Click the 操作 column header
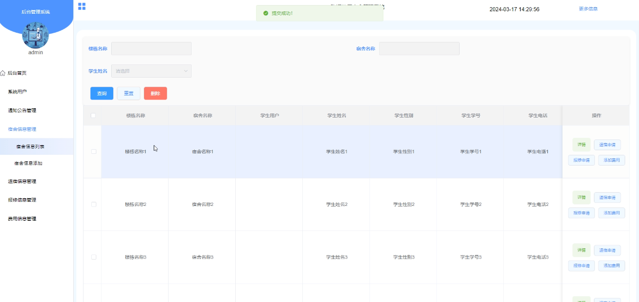 click(596, 115)
